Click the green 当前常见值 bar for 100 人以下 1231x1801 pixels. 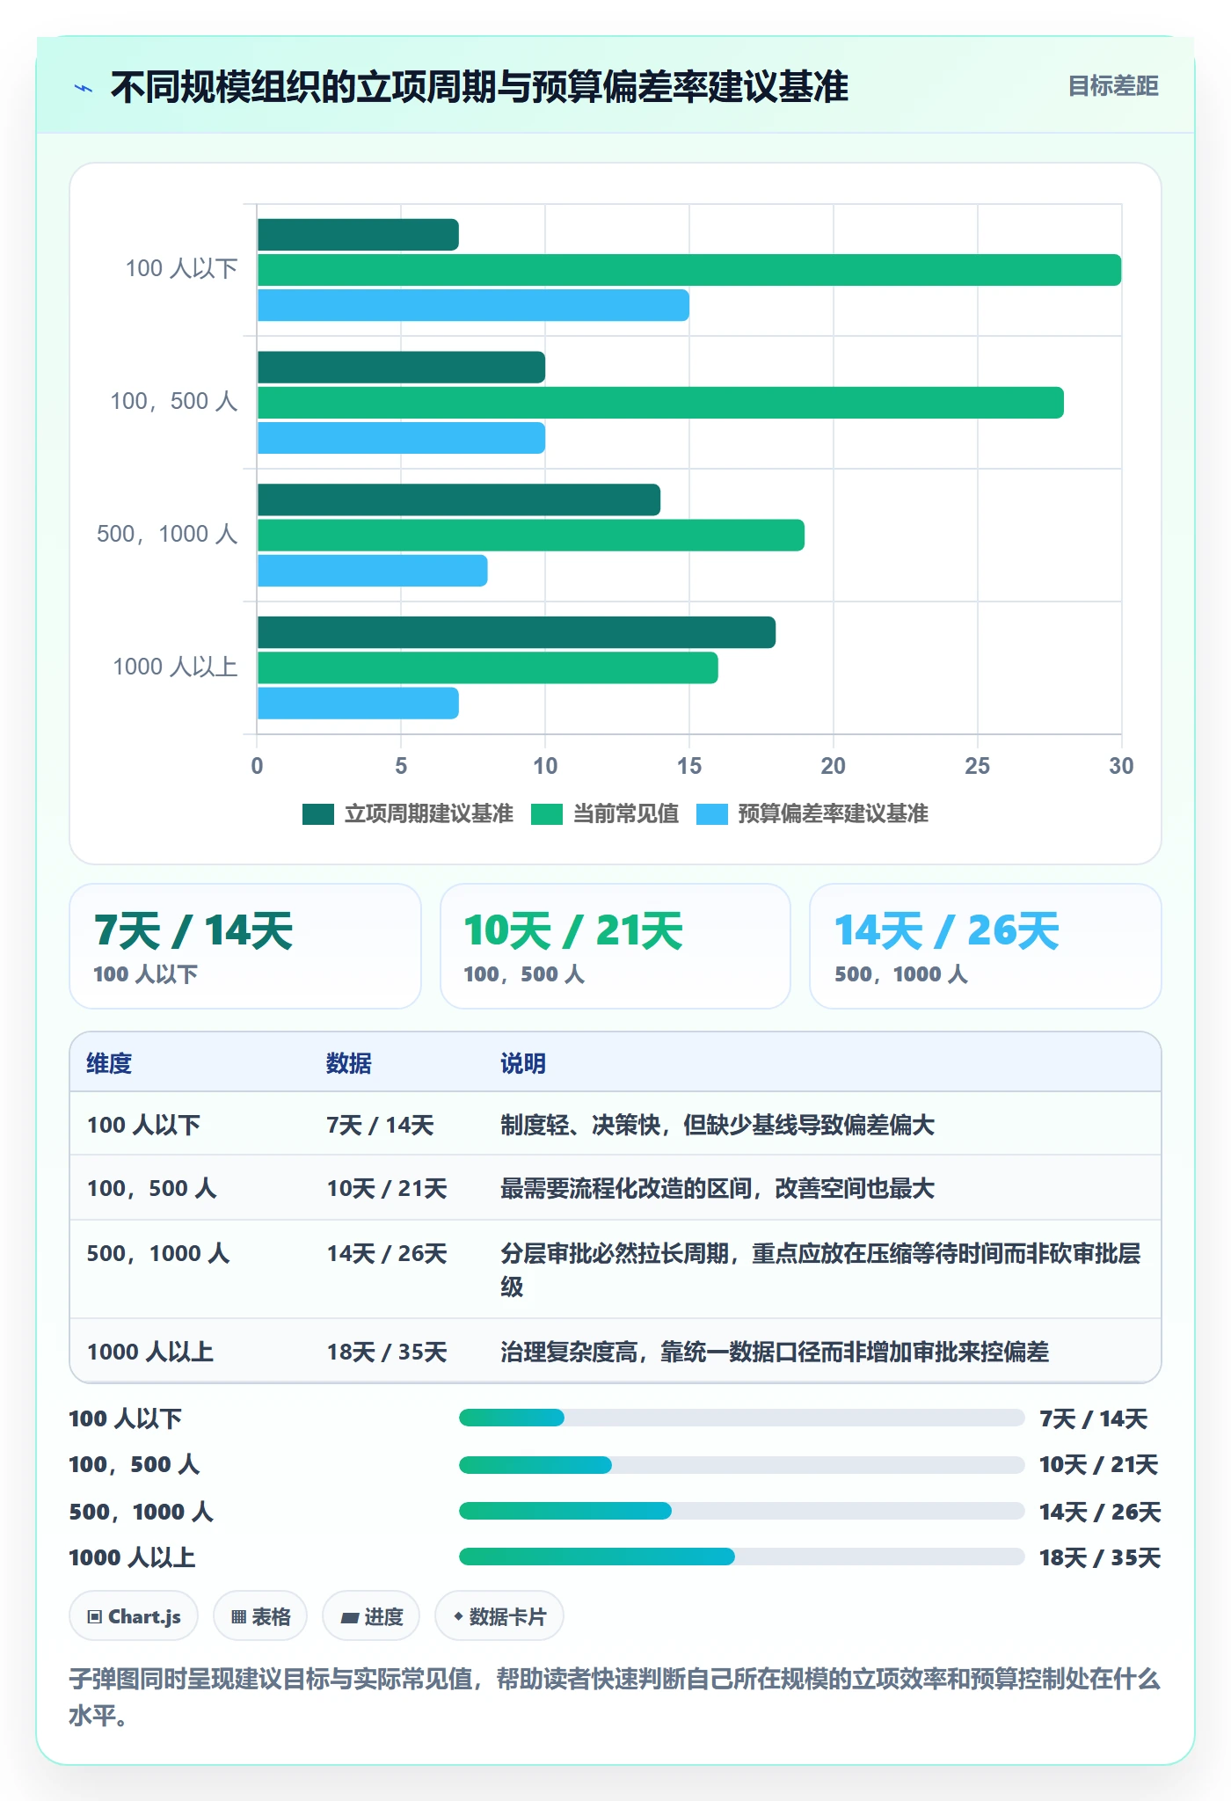[689, 270]
